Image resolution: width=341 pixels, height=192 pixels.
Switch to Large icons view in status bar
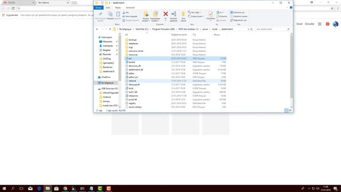290,110
